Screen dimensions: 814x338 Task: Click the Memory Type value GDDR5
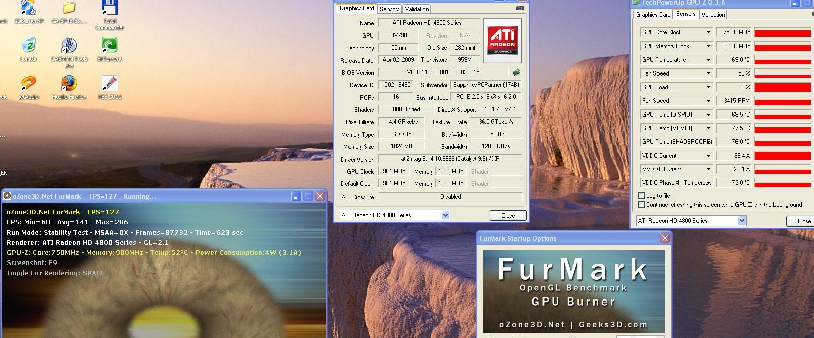[402, 134]
